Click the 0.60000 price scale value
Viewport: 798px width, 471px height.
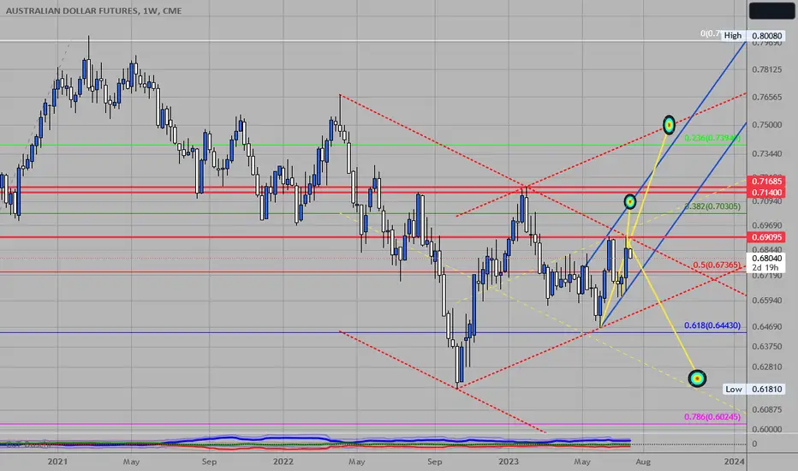[767, 429]
